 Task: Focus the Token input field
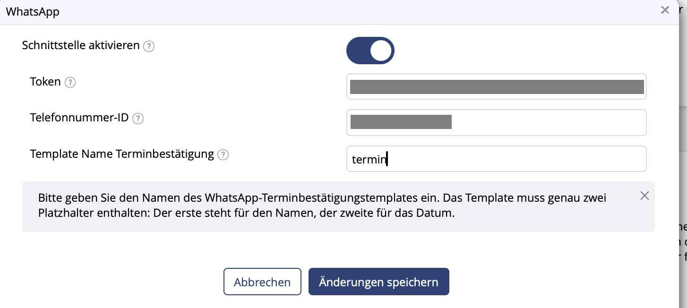point(496,86)
